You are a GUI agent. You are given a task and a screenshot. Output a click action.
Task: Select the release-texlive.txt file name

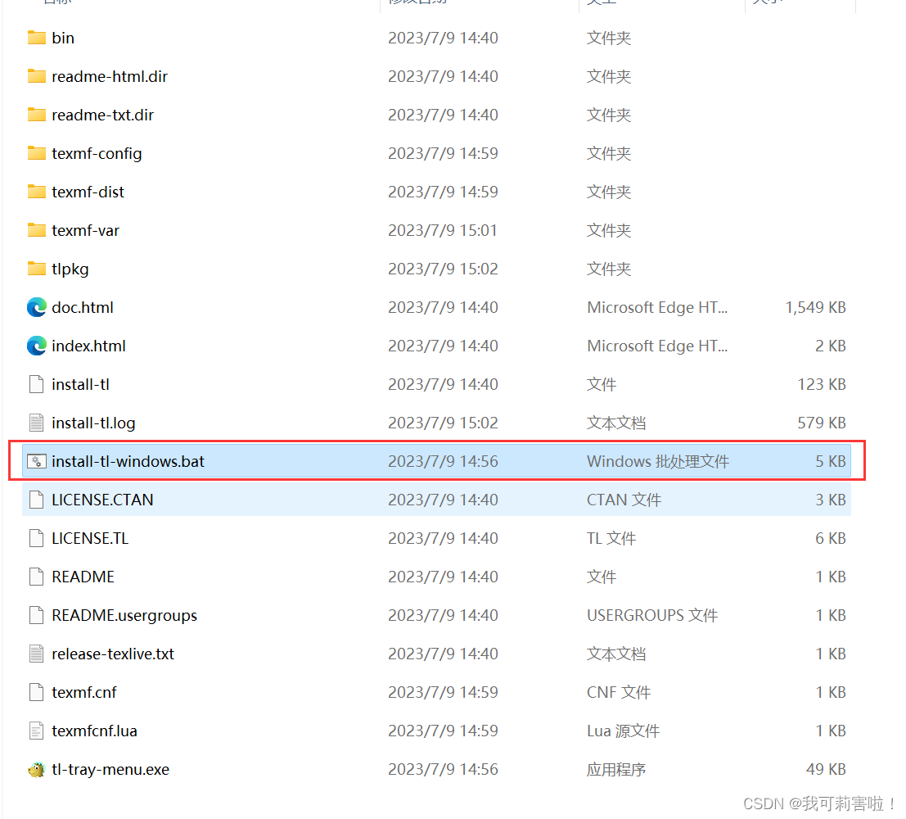pyautogui.click(x=113, y=654)
